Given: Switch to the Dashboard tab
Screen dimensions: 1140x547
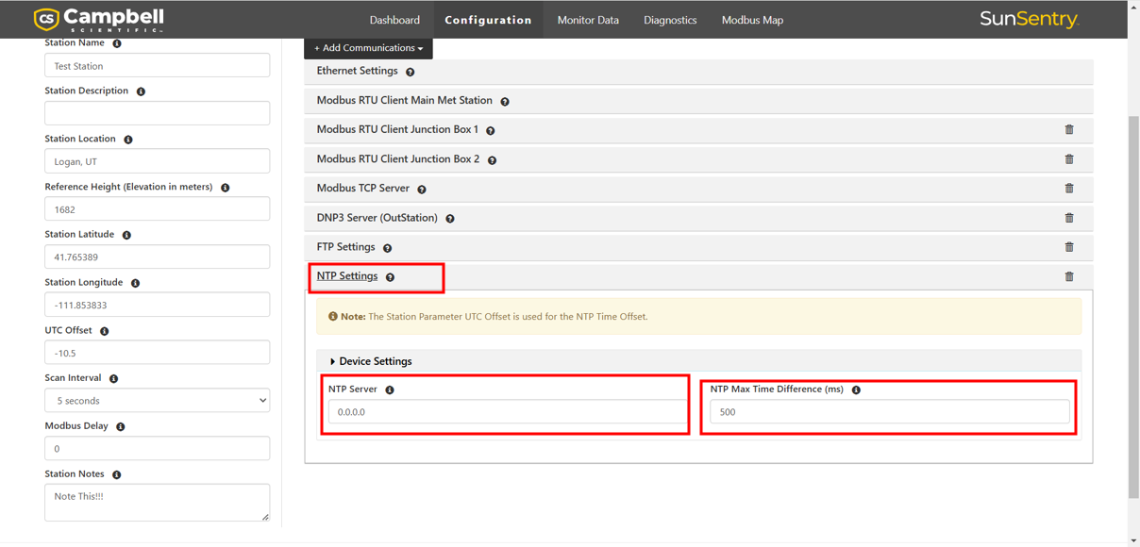Looking at the screenshot, I should tap(394, 20).
